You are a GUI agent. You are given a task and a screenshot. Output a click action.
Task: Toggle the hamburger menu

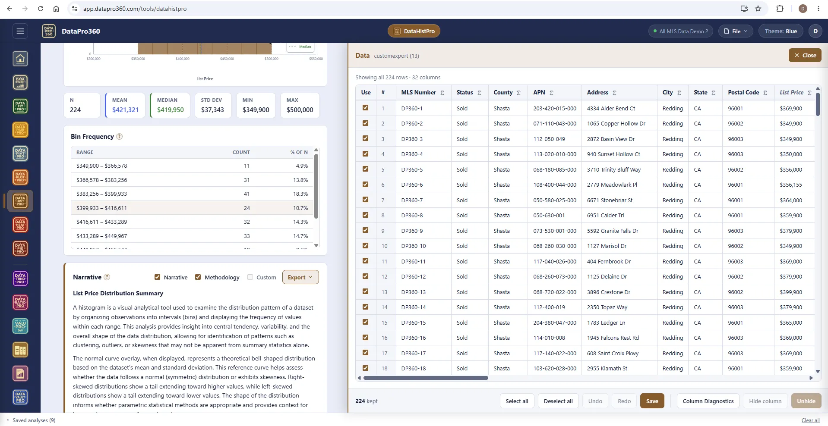(x=20, y=31)
